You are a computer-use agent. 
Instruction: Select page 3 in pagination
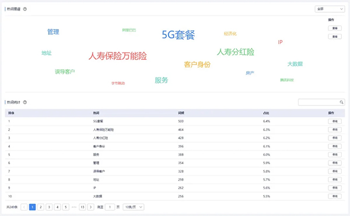[49, 207]
